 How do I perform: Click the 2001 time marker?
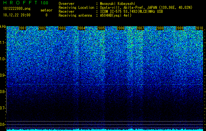22,28
